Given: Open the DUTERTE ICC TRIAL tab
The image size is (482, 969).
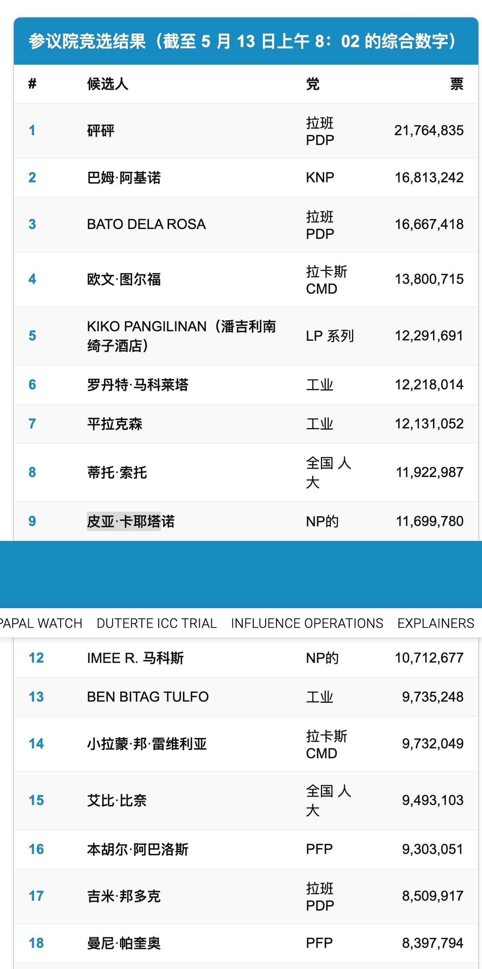Looking at the screenshot, I should pos(157,624).
